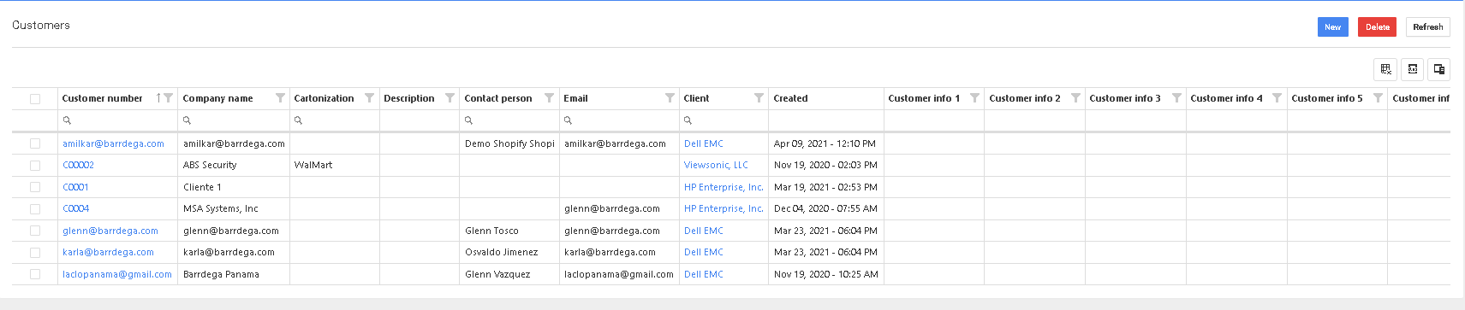Open filter for Email column

tap(670, 98)
